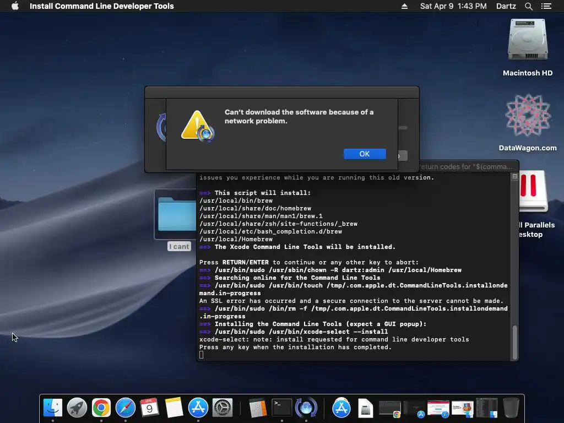Click '/usr/local/share/doc/homebrew' line in Terminal
564x423 pixels.
coord(256,208)
